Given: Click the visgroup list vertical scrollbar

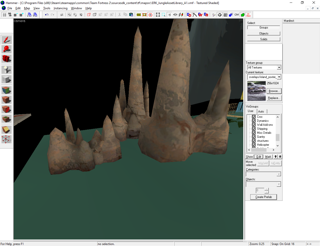Looking at the screenshot, I should tap(277, 131).
